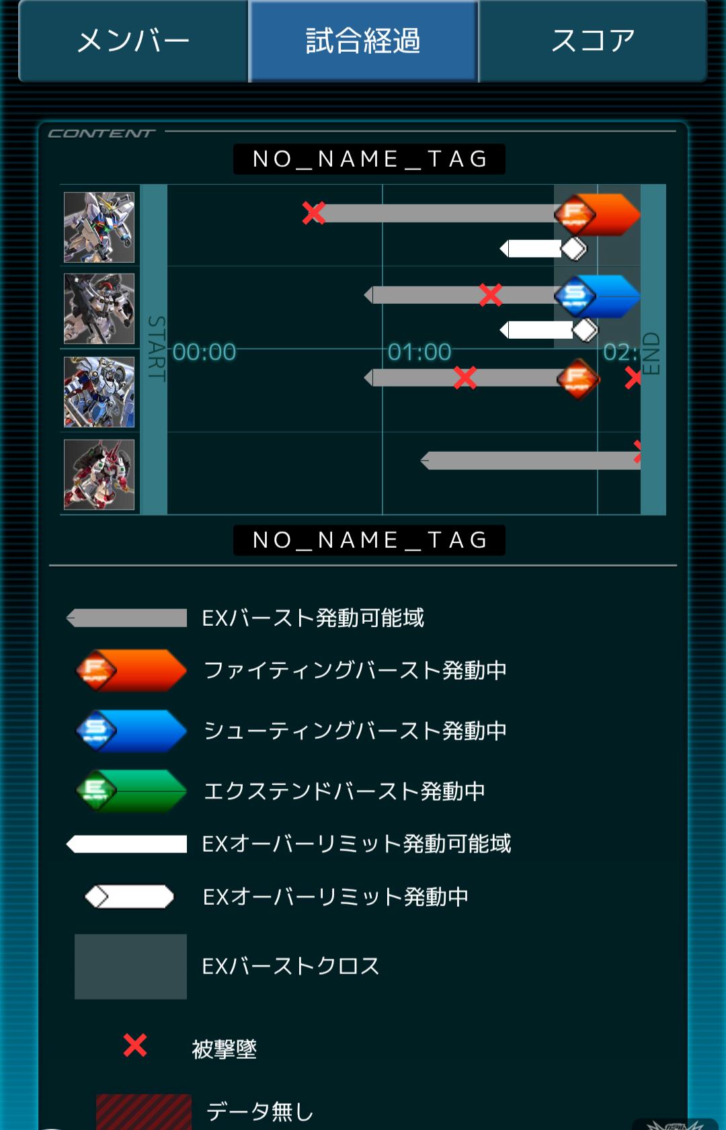Viewport: 726px width, 1130px height.
Task: Click the blue Shooting Burst icon in second row
Action: 575,296
